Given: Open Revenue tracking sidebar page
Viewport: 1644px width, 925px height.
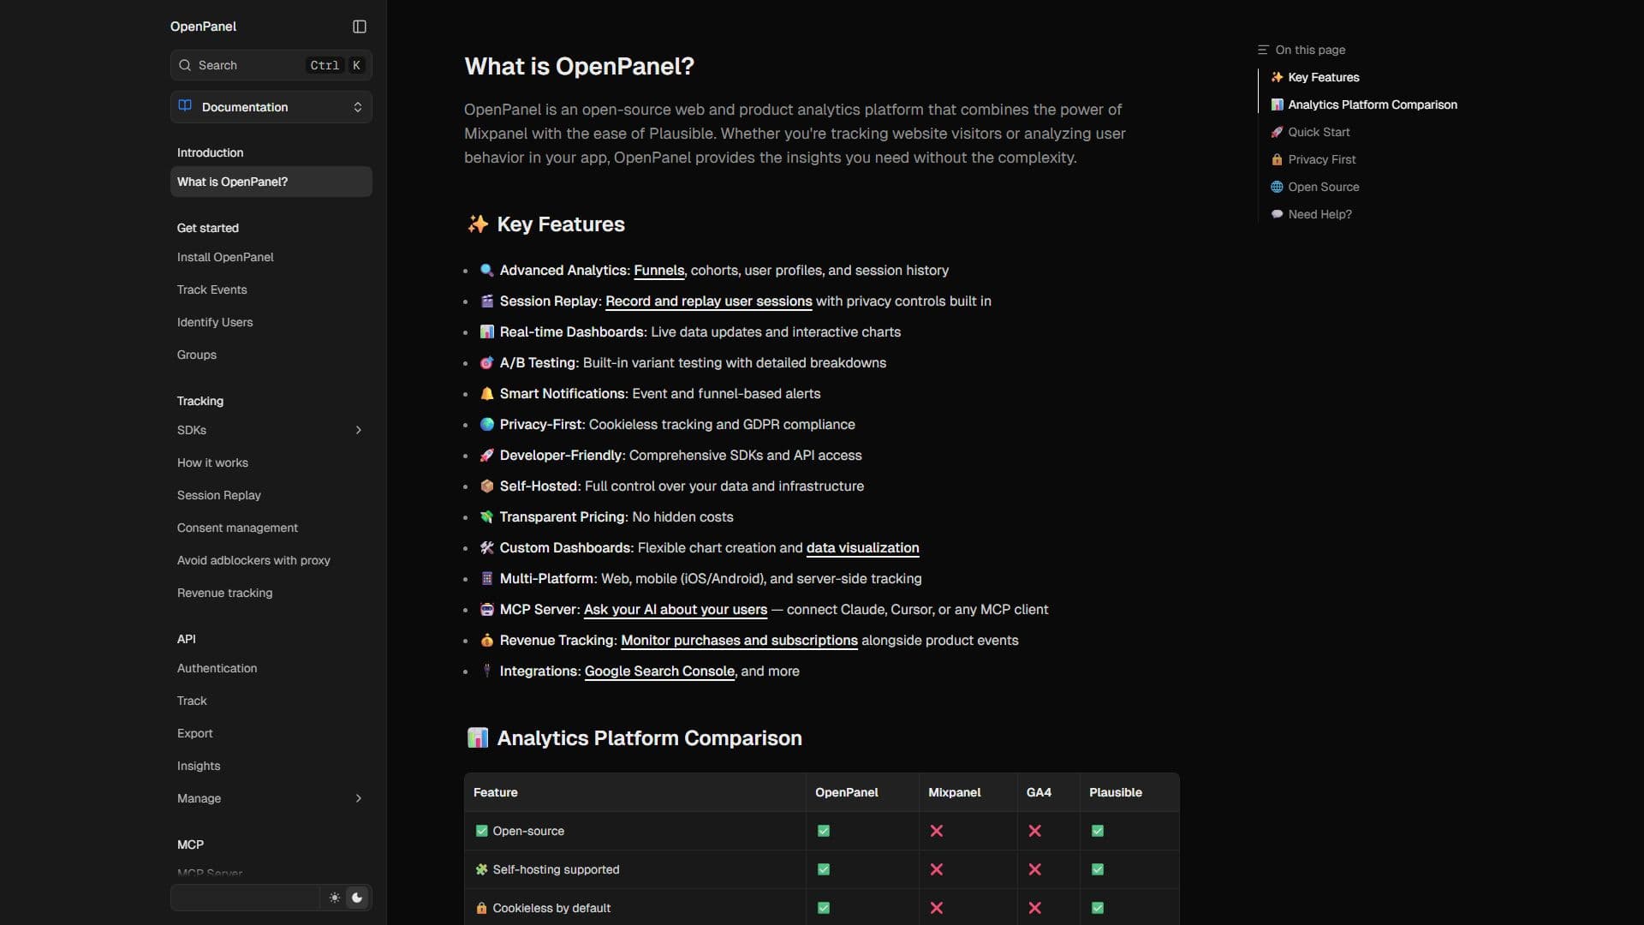Looking at the screenshot, I should [224, 593].
